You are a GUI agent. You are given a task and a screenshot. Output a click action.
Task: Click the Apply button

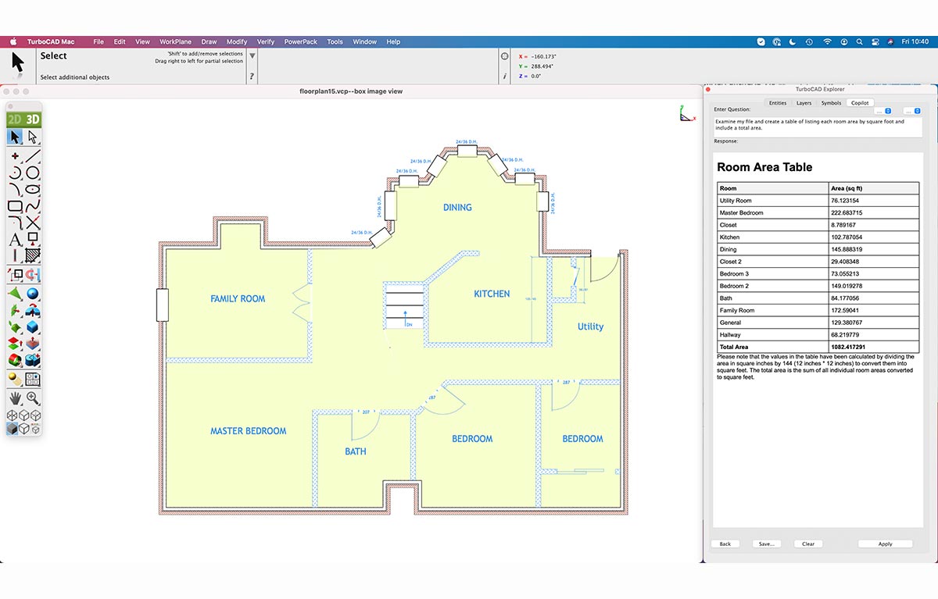coord(885,544)
